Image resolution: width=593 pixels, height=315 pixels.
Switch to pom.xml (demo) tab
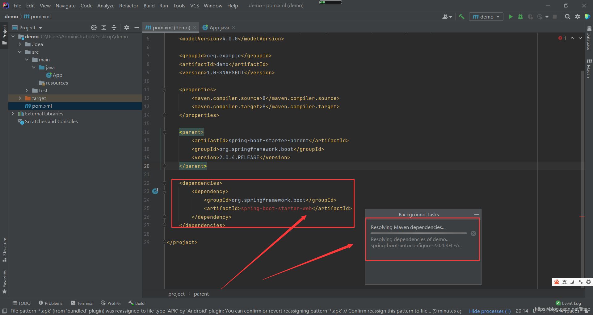coord(171,27)
